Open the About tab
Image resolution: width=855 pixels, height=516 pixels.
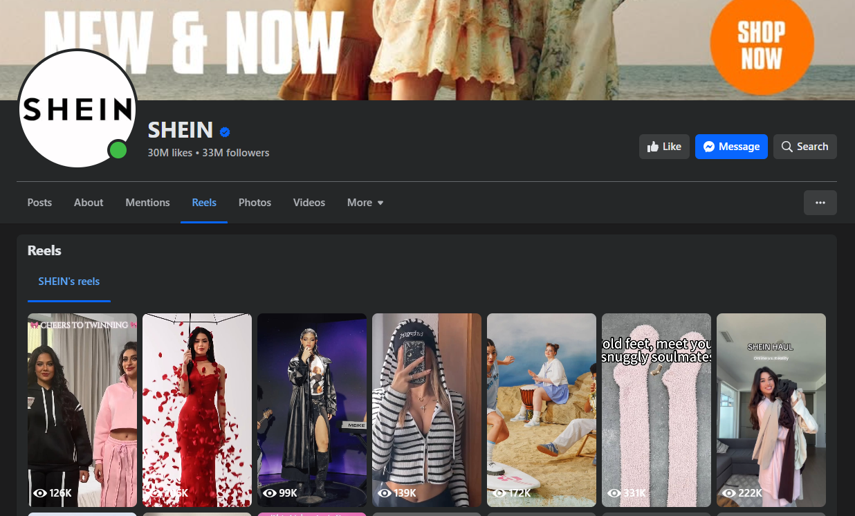pyautogui.click(x=89, y=203)
